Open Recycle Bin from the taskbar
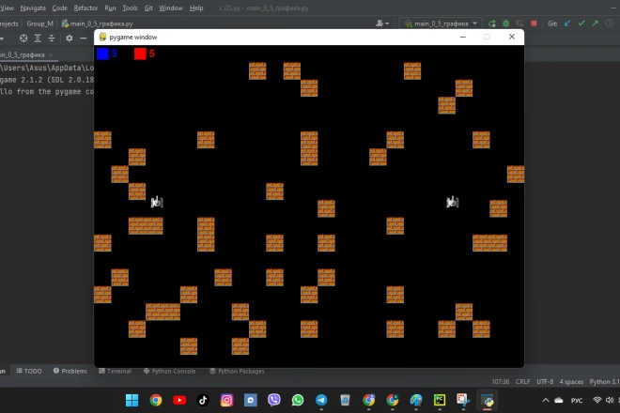This screenshot has width=620, height=413. click(x=345, y=401)
